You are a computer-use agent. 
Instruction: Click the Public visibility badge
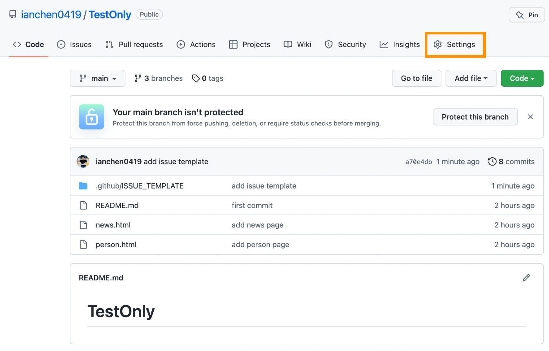[149, 15]
